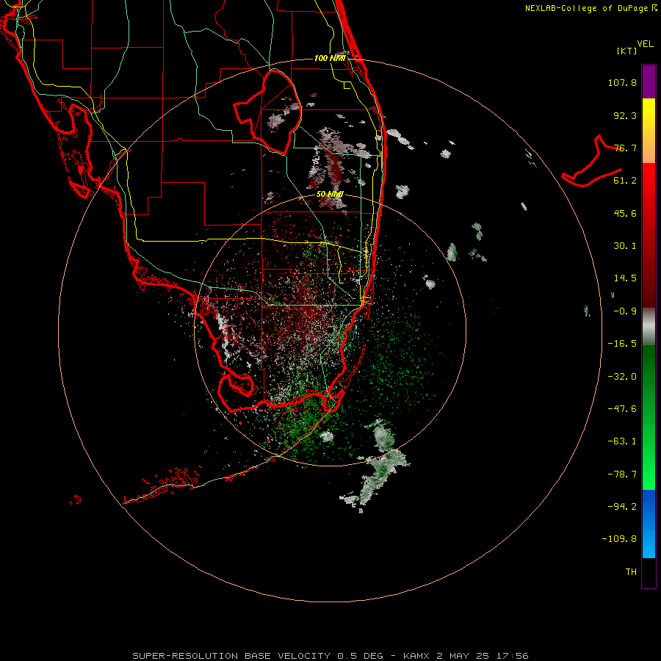Click the -0.9 velocity scale value

click(625, 311)
